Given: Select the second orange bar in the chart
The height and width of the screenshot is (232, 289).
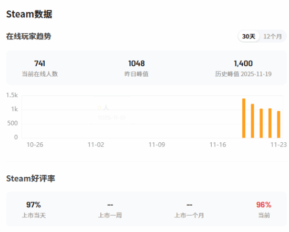Looking at the screenshot, I should 252,121.
